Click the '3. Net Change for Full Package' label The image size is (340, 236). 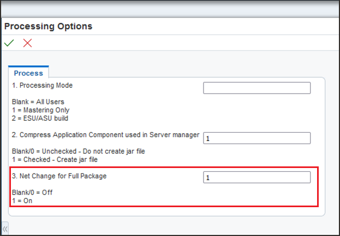[x=59, y=176]
